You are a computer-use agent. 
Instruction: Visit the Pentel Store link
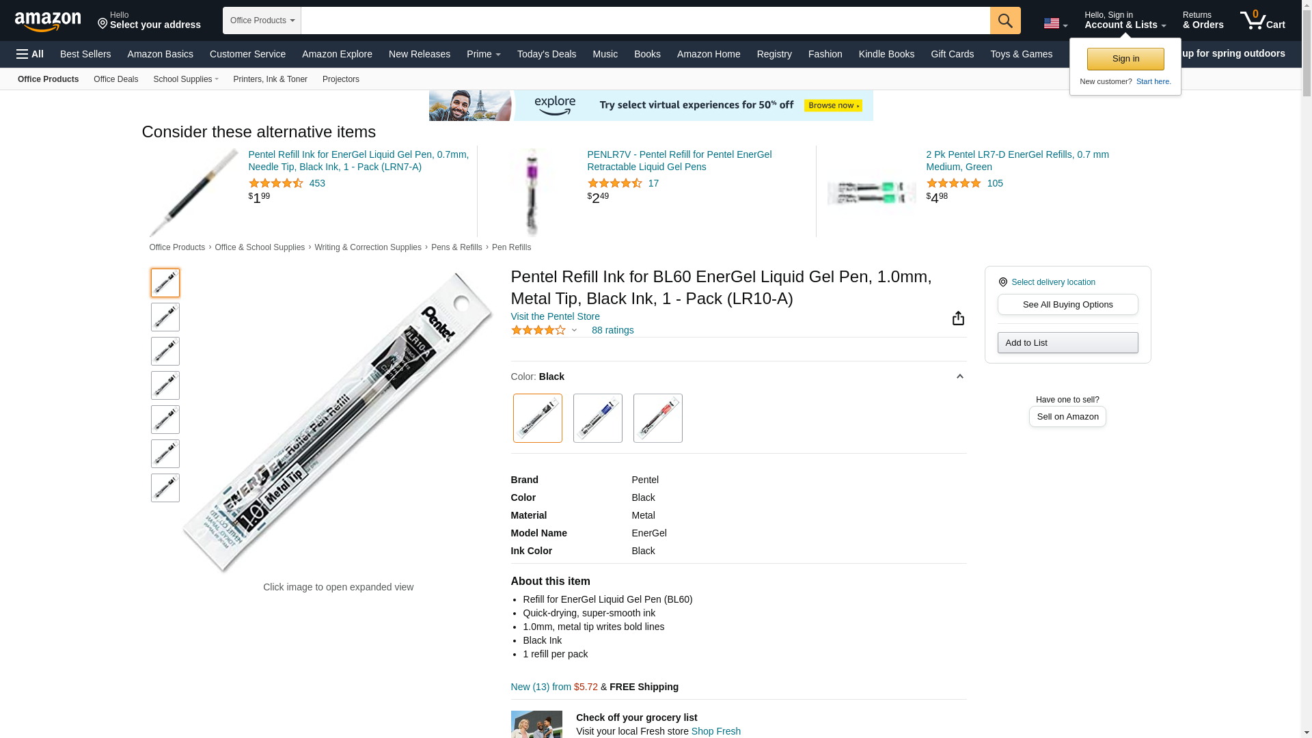[x=555, y=316]
